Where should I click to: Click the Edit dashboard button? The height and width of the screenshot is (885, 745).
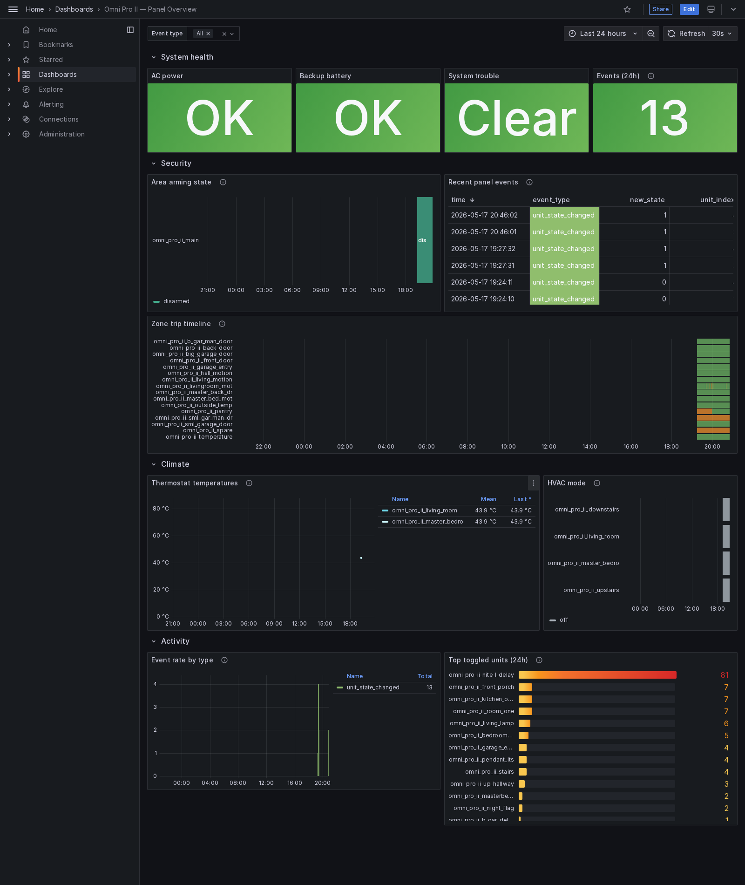coord(689,9)
